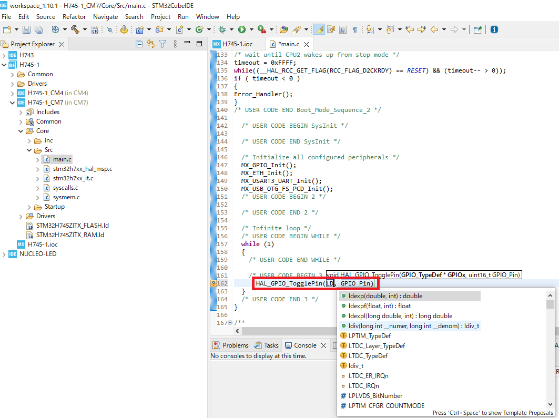Collapse the H745-1_CM7 sub-project
This screenshot has width=559, height=418.
[13, 103]
